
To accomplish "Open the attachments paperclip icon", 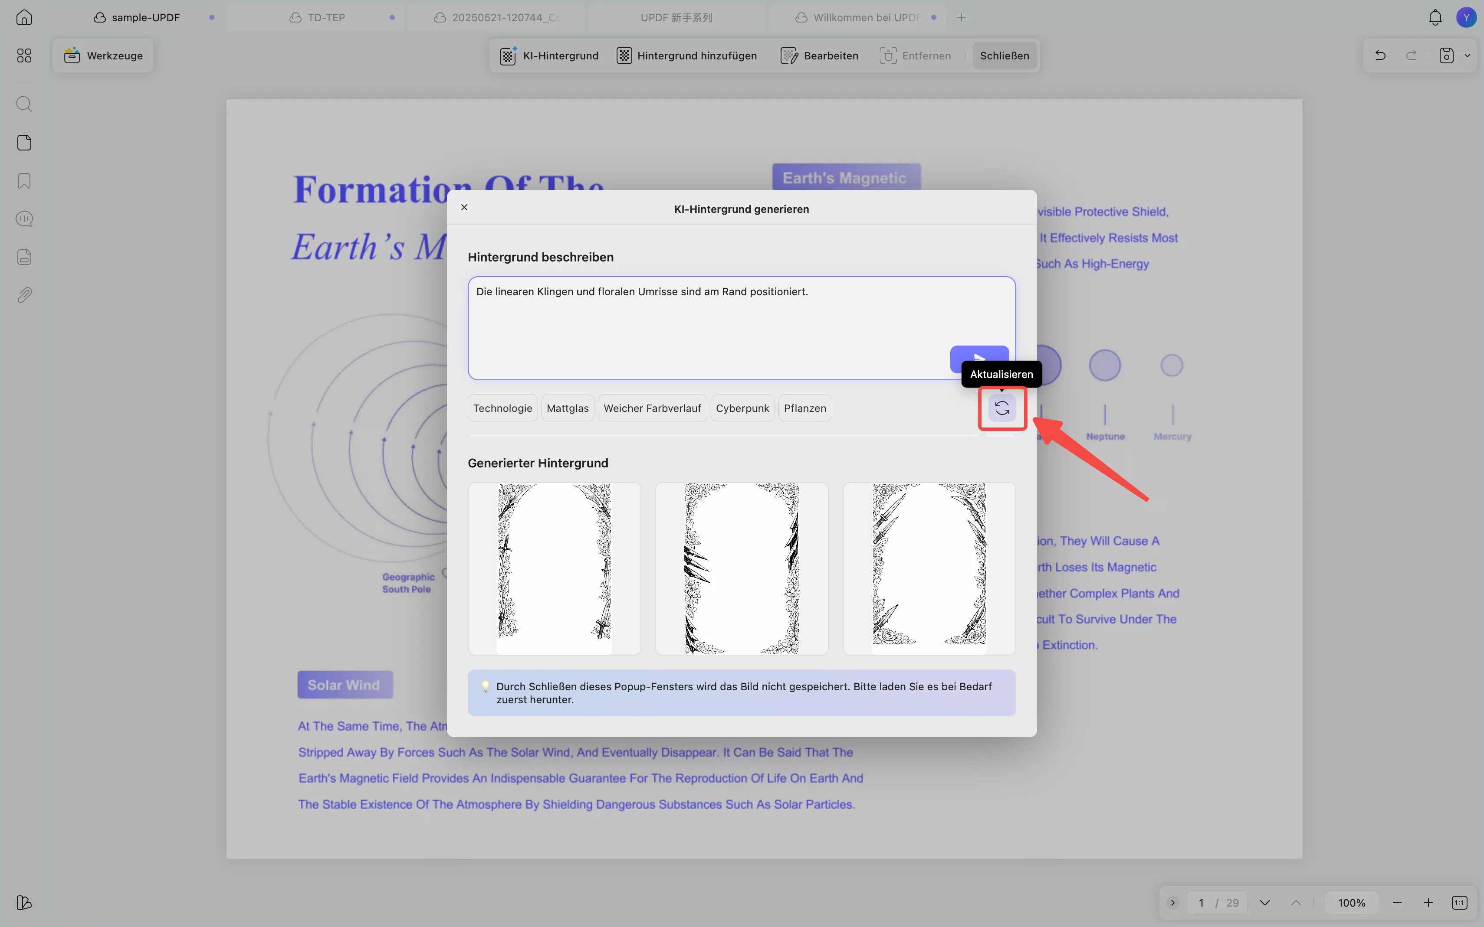I will pos(24,295).
